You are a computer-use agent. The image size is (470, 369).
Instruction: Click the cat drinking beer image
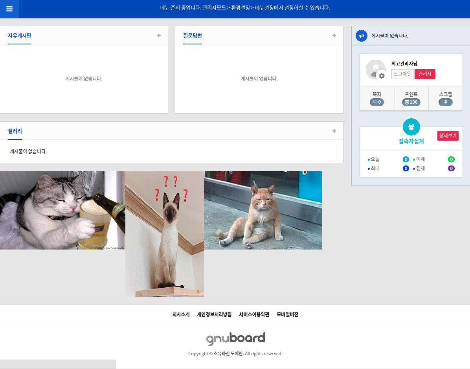click(62, 210)
